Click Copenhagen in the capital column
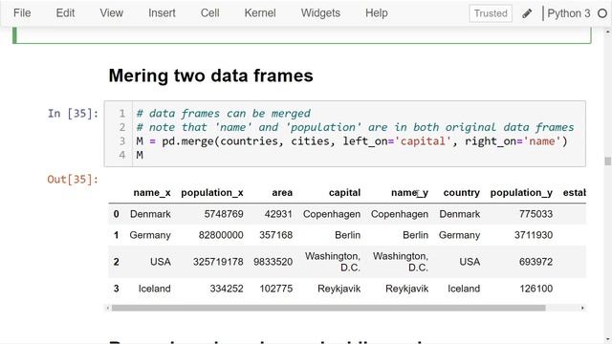The image size is (612, 344). coord(332,214)
